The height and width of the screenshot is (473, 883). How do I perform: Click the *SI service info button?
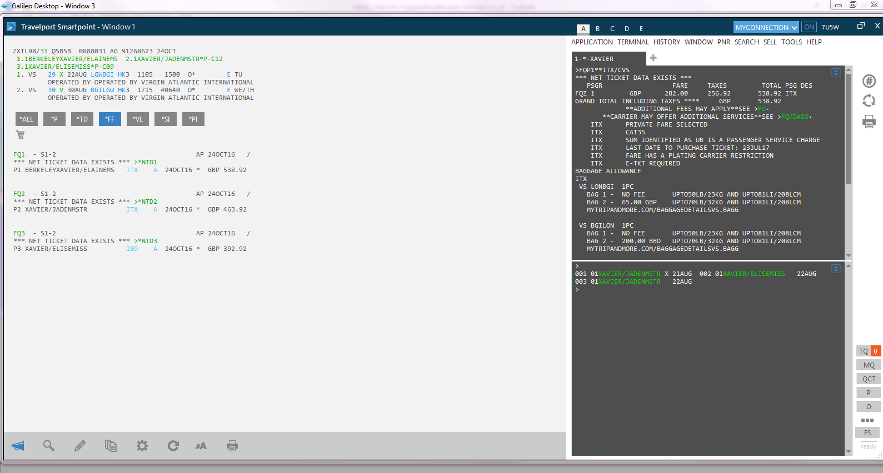coord(166,119)
